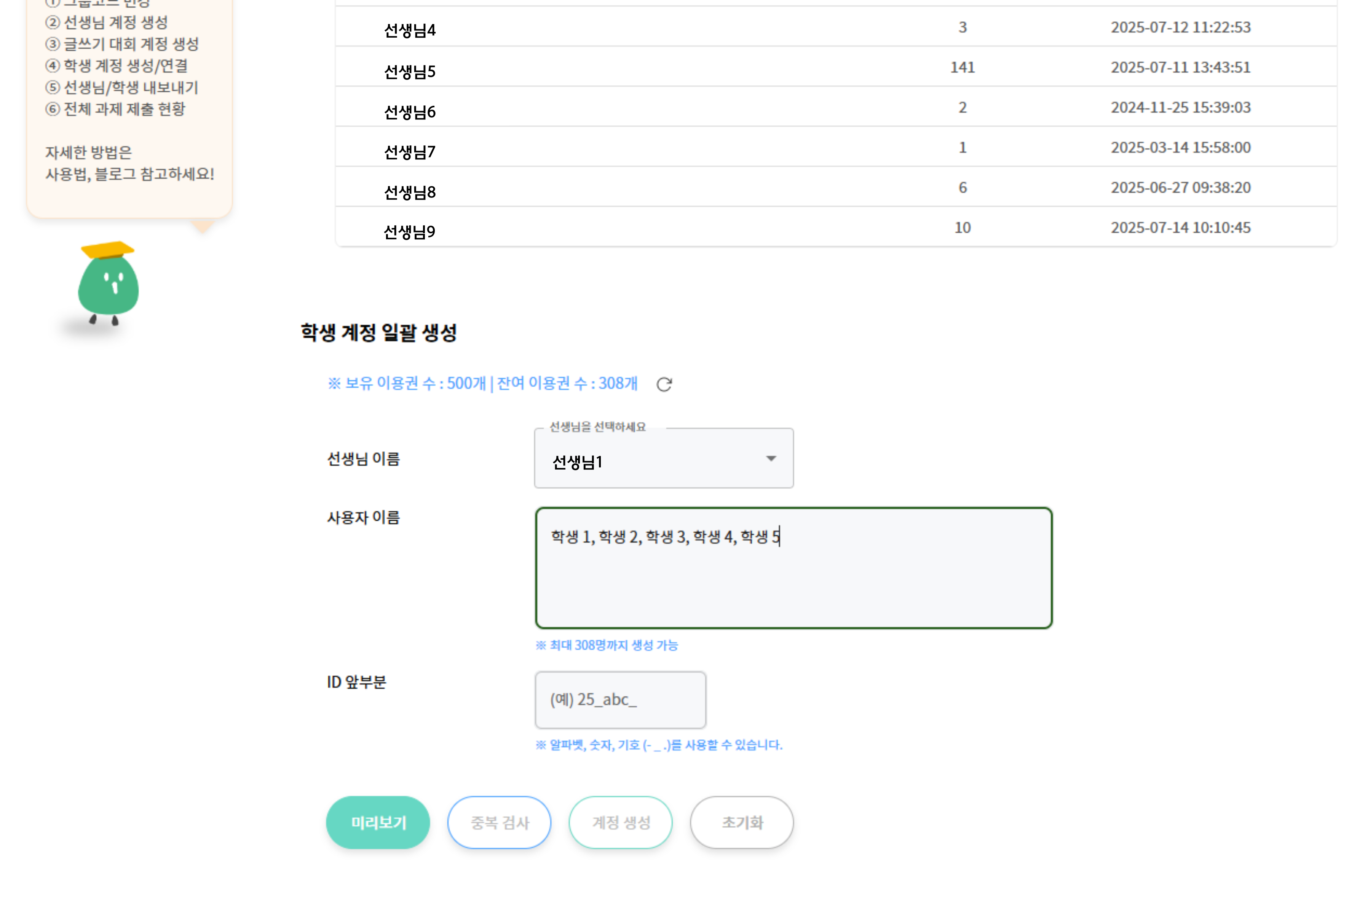Click the 사용자 이름 student names textarea
Screen dimensions: 1357x914
point(793,565)
